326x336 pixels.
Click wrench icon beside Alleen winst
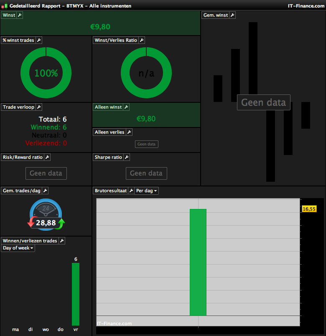pyautogui.click(x=127, y=107)
